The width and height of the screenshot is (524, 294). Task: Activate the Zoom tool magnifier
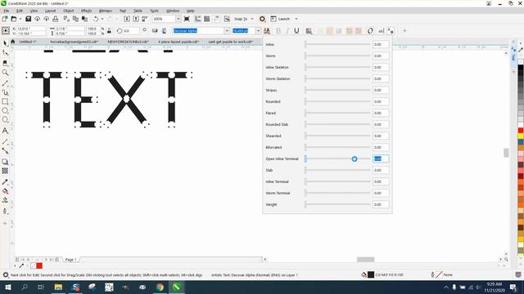(x=5, y=73)
